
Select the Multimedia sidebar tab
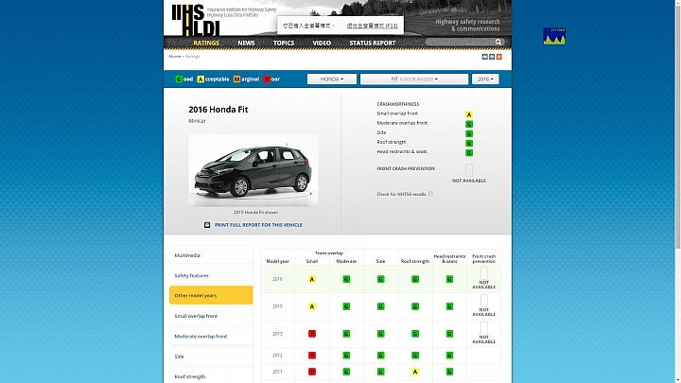coord(211,255)
